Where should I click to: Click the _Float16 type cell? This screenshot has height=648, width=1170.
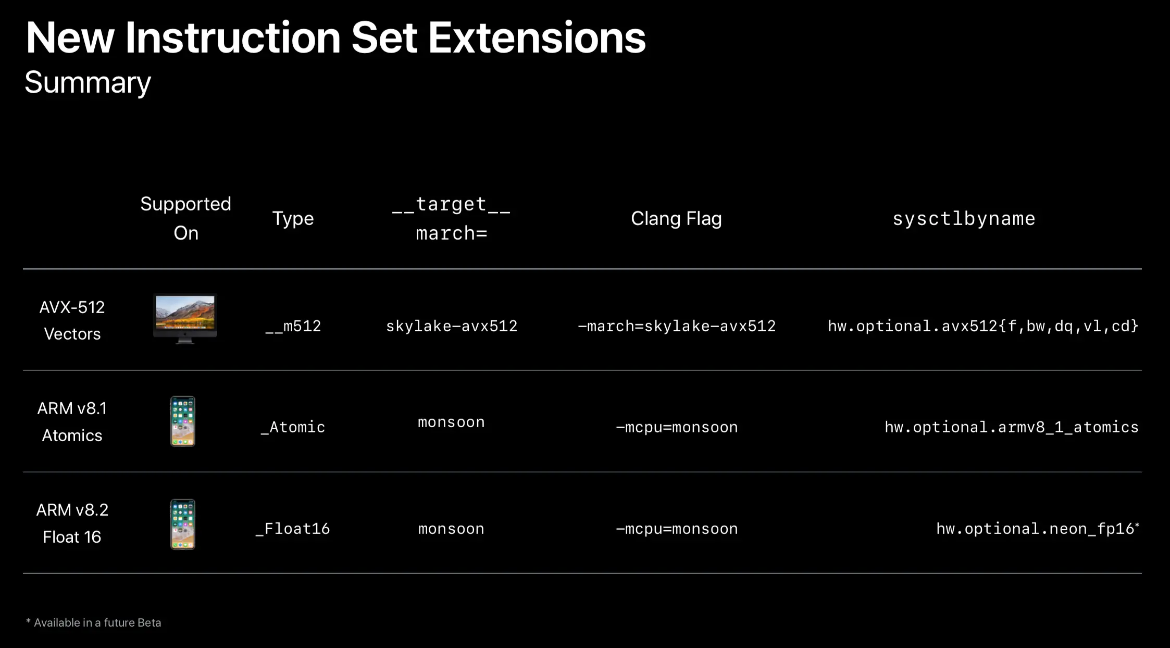293,529
